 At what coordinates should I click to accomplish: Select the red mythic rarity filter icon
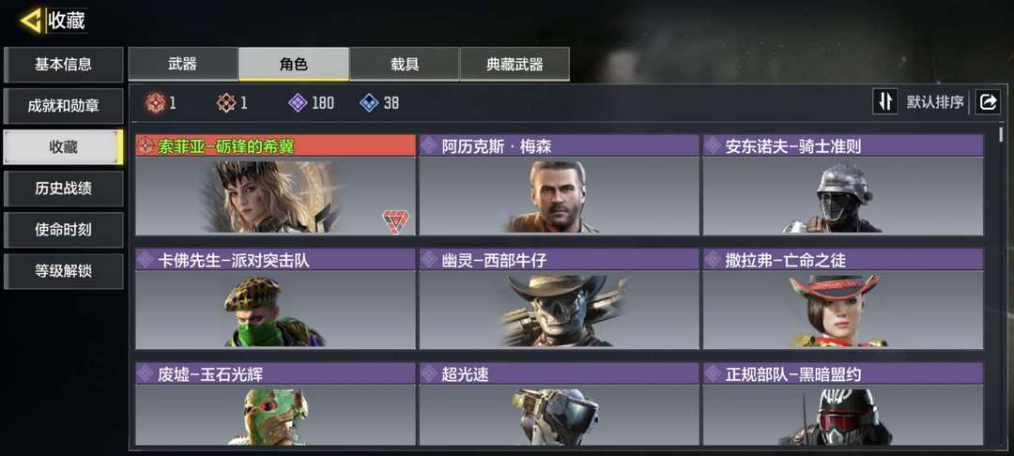(155, 102)
